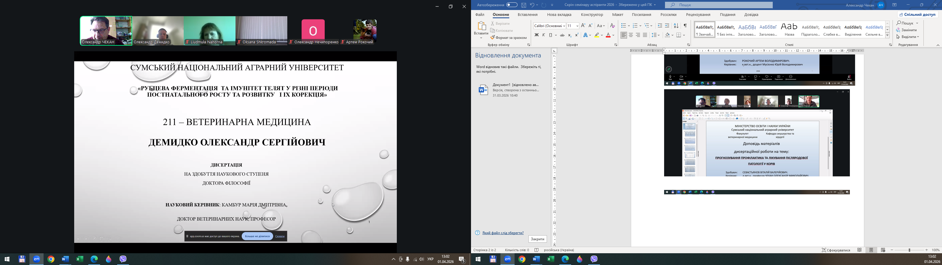Click the bulleted list icon
Screen dimensions: 942x265
[623, 26]
